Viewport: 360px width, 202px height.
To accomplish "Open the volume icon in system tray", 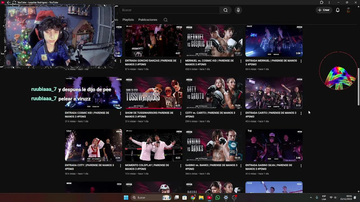I will 335,198.
